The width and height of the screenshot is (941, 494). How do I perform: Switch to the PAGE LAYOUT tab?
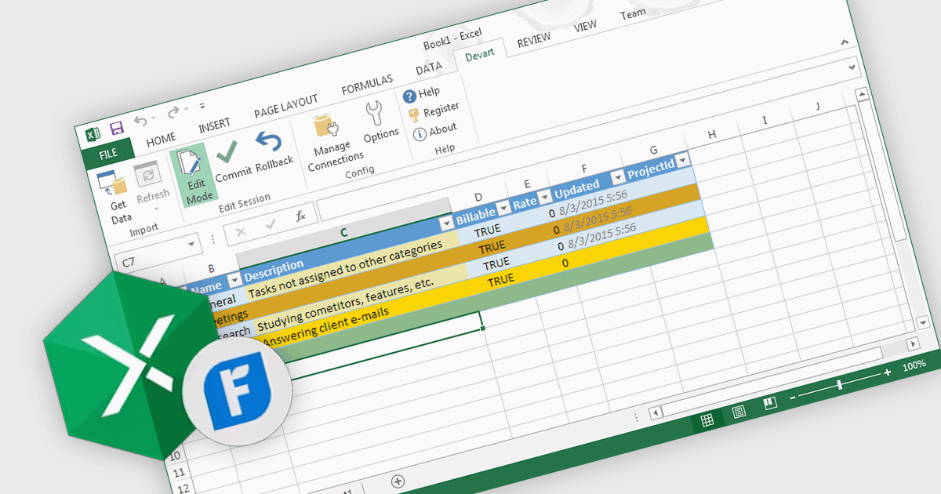286,107
